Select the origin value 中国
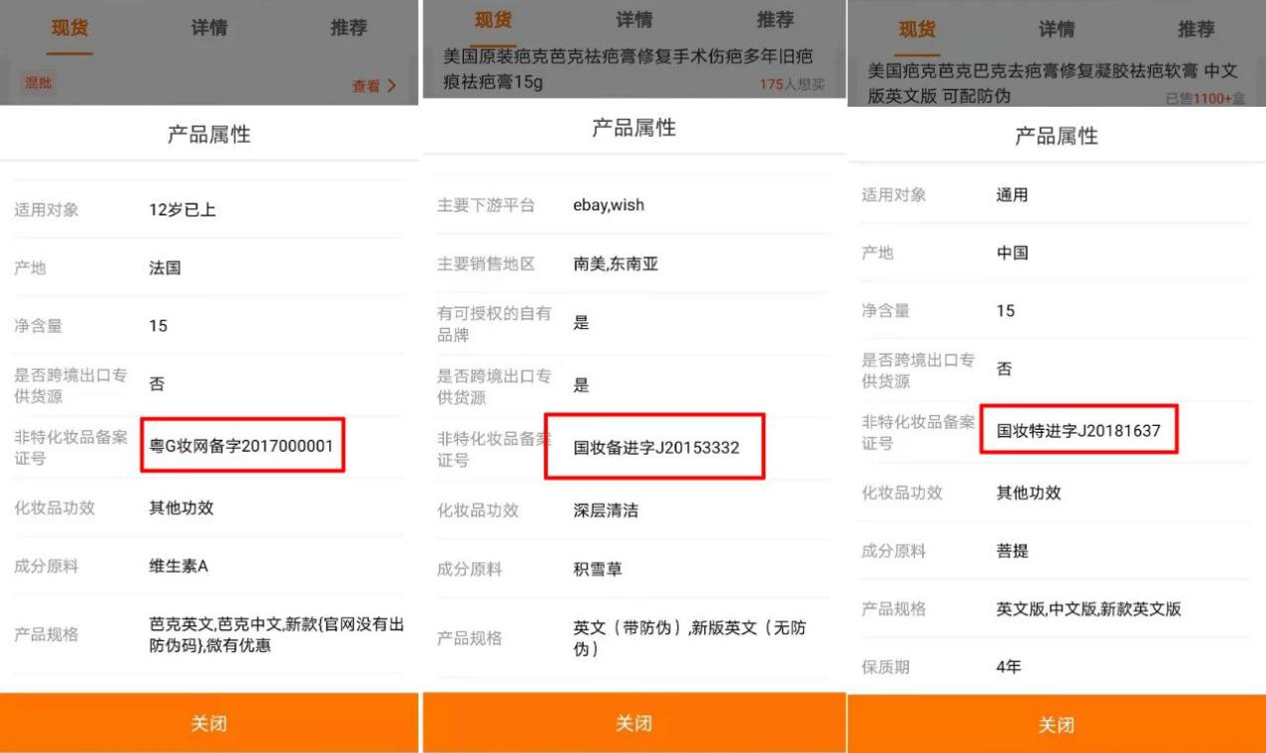This screenshot has width=1266, height=753. [x=1012, y=253]
